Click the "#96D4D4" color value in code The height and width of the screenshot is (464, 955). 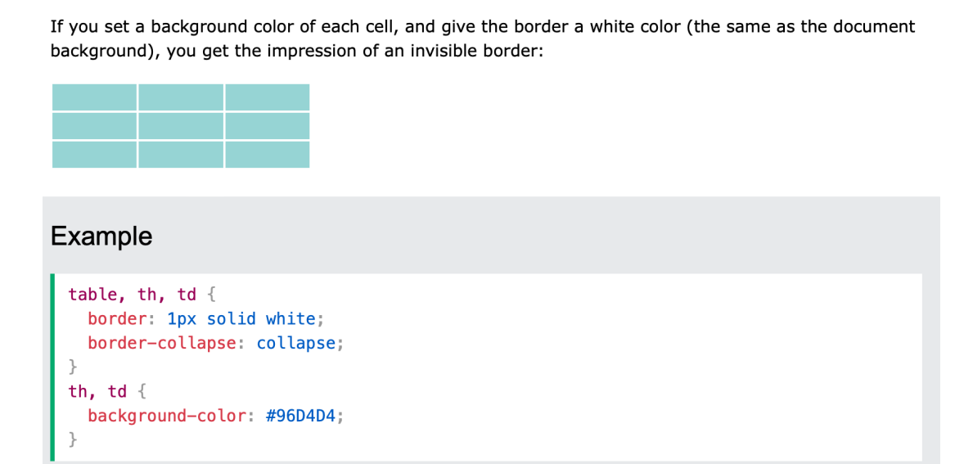pos(301,416)
